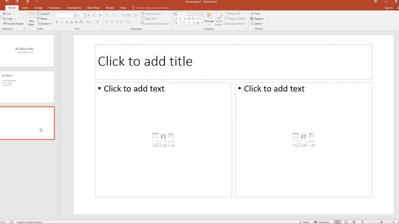The image size is (399, 224).
Task: Toggle Underline formatting
Action: tap(66, 22)
